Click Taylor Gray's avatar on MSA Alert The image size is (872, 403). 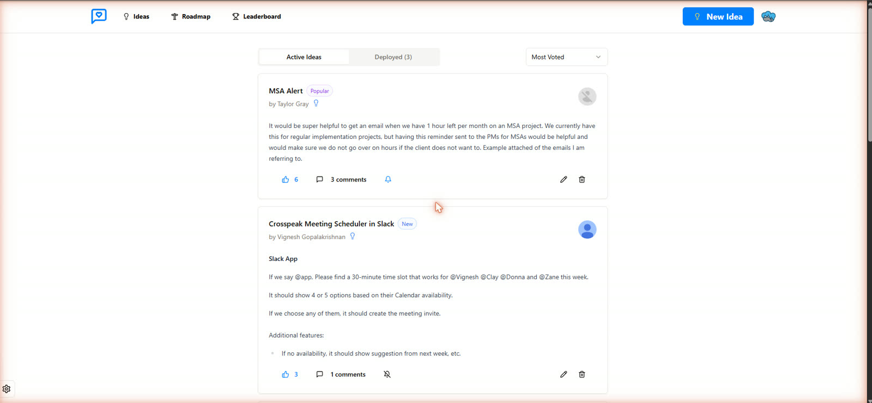point(587,96)
